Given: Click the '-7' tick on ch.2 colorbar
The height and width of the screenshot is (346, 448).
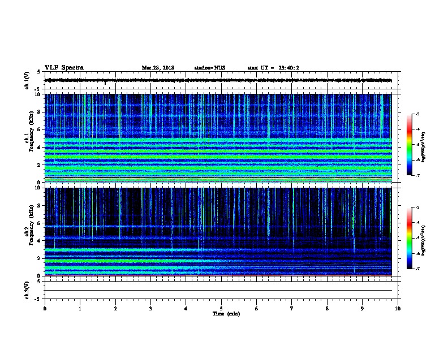Looking at the screenshot, I should pos(417,269).
